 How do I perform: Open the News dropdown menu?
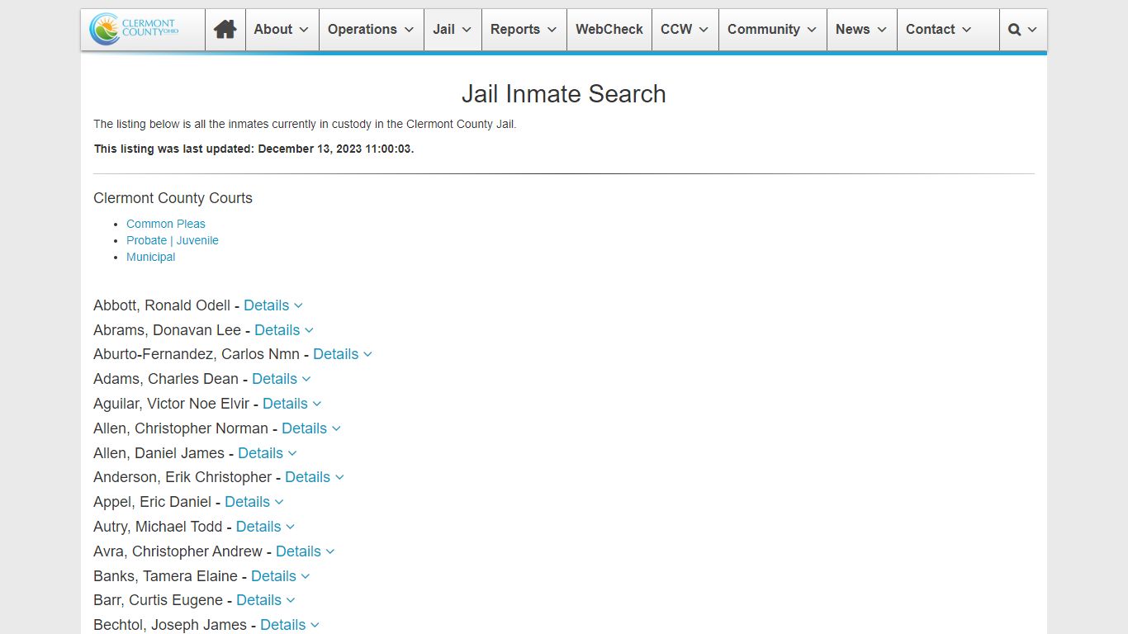point(861,30)
